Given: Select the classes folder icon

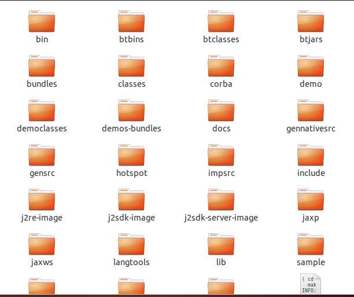Looking at the screenshot, I should (131, 66).
